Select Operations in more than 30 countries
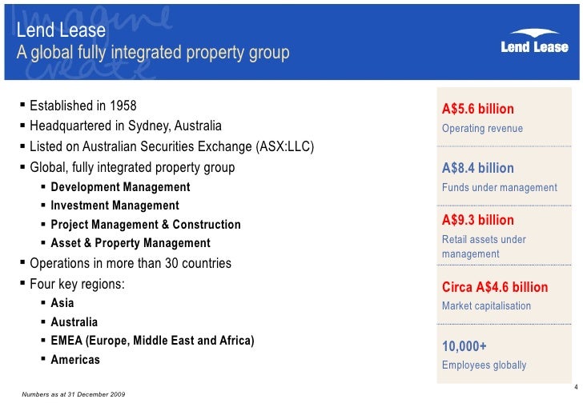Image resolution: width=583 pixels, height=403 pixels. click(x=130, y=263)
